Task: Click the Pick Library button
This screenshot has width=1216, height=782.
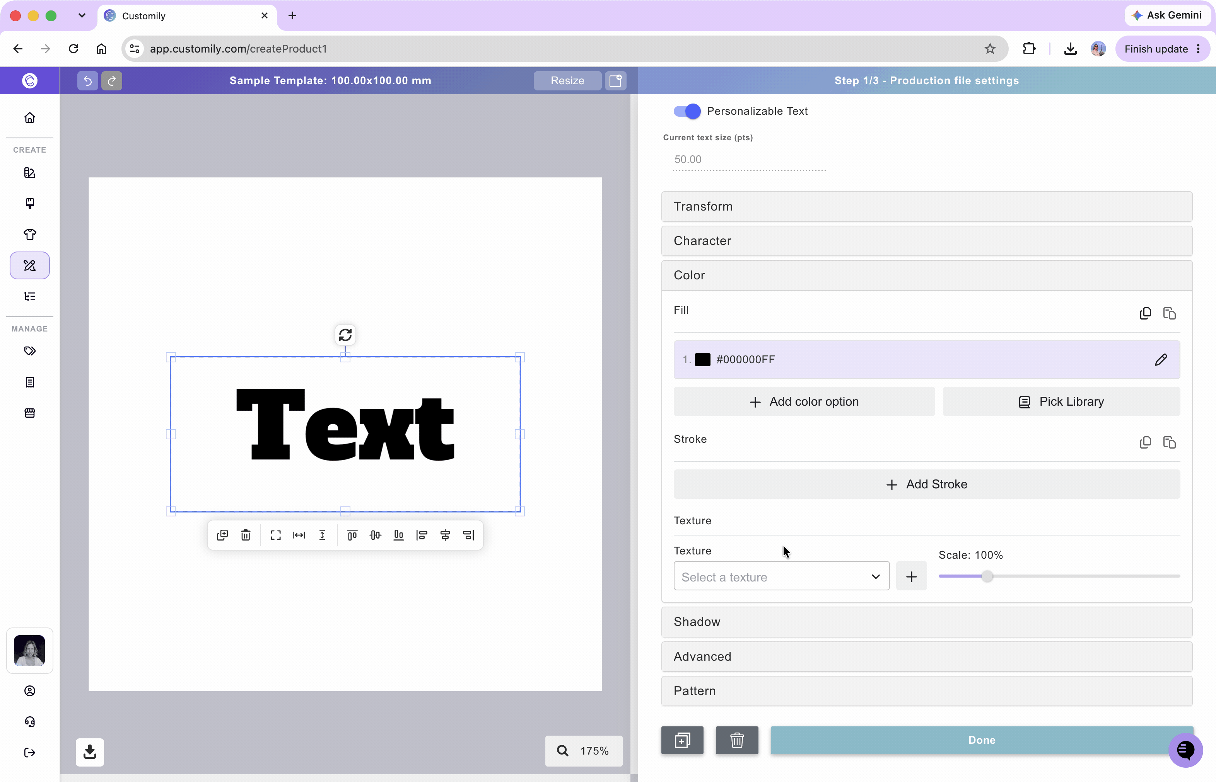Action: pyautogui.click(x=1061, y=402)
